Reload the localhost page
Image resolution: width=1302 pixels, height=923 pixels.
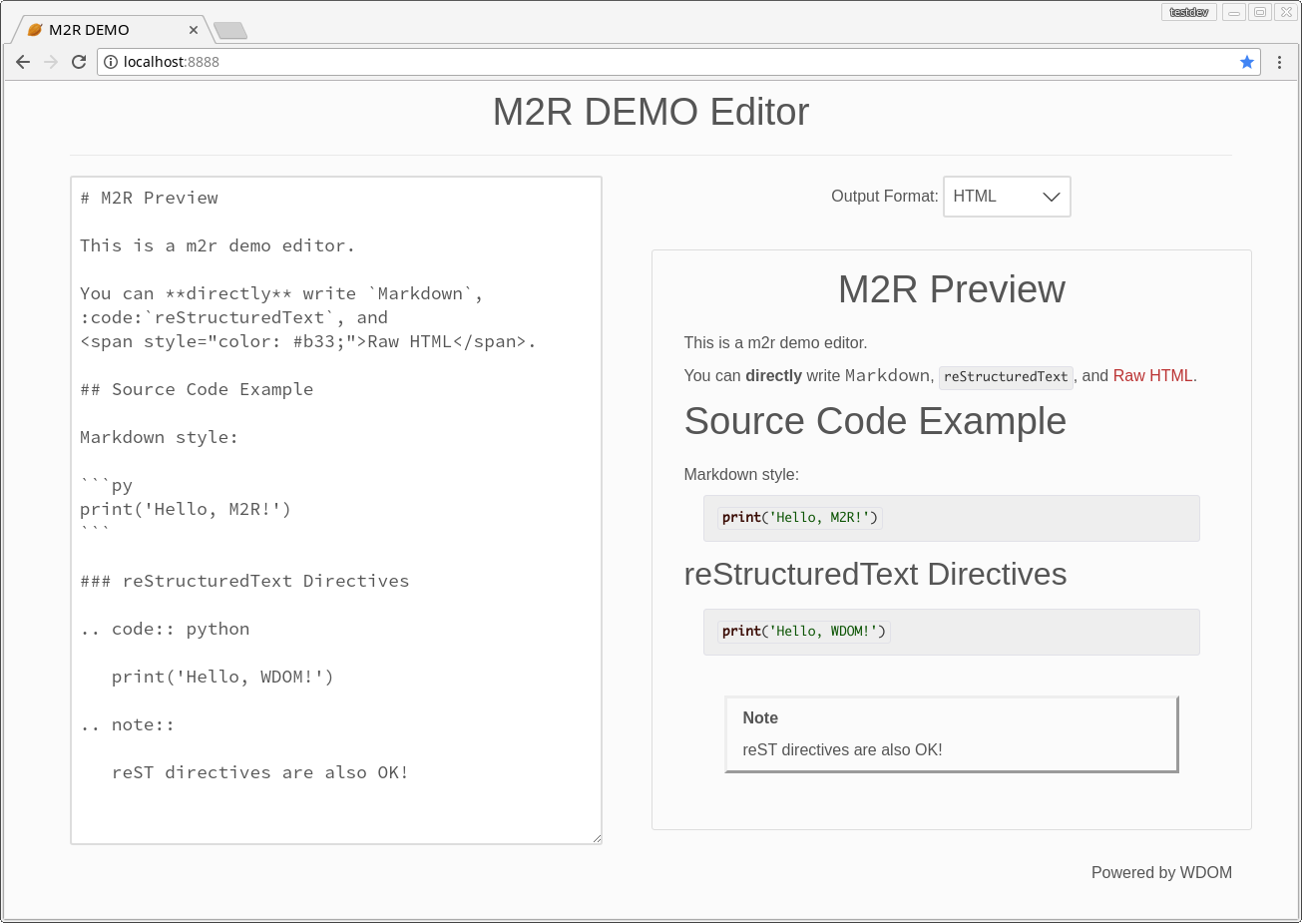coord(79,62)
